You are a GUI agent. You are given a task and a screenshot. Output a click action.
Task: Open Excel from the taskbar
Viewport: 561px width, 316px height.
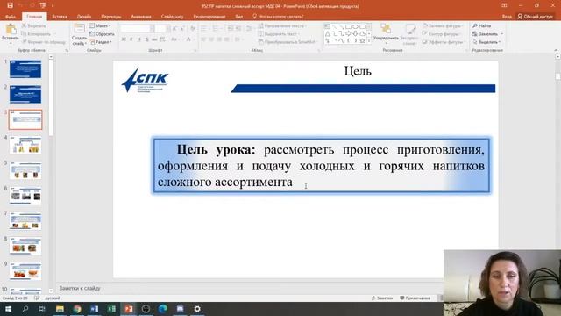[111, 308]
